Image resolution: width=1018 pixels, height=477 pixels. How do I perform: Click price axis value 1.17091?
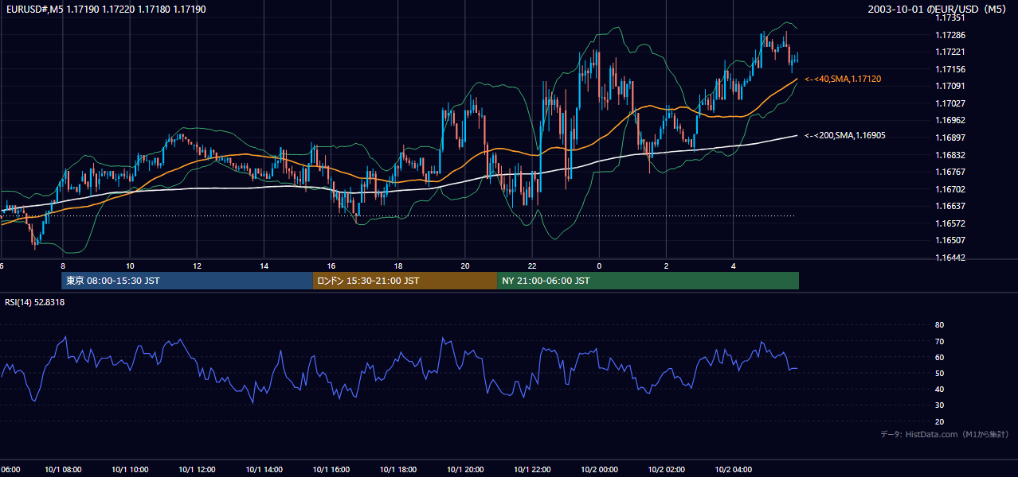[950, 86]
